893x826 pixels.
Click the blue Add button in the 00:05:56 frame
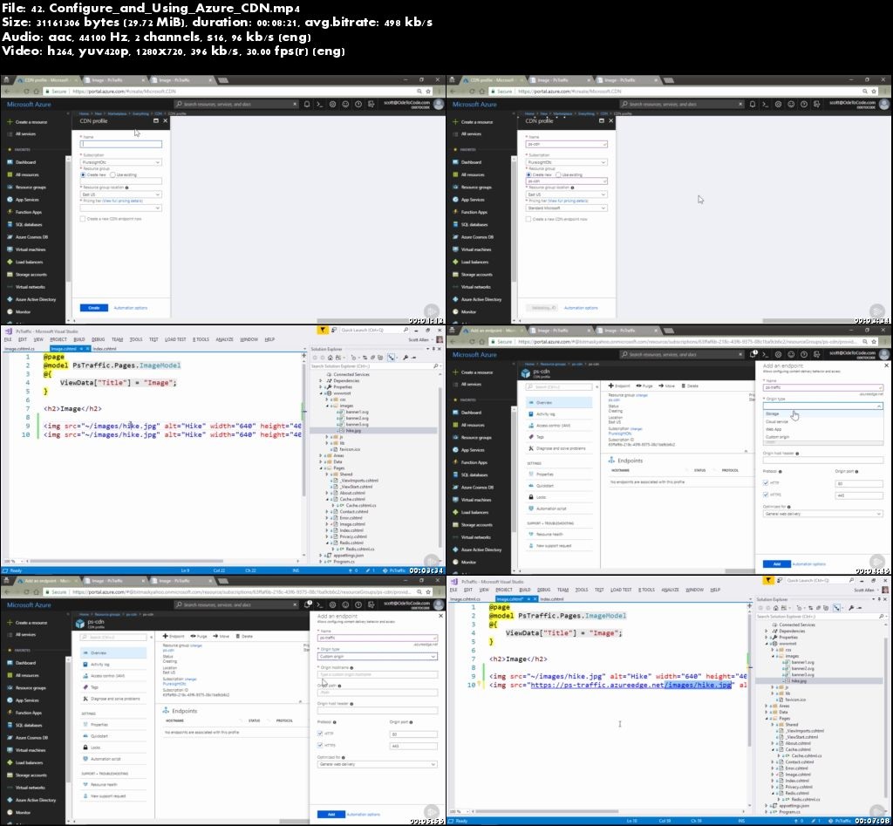pyautogui.click(x=331, y=814)
